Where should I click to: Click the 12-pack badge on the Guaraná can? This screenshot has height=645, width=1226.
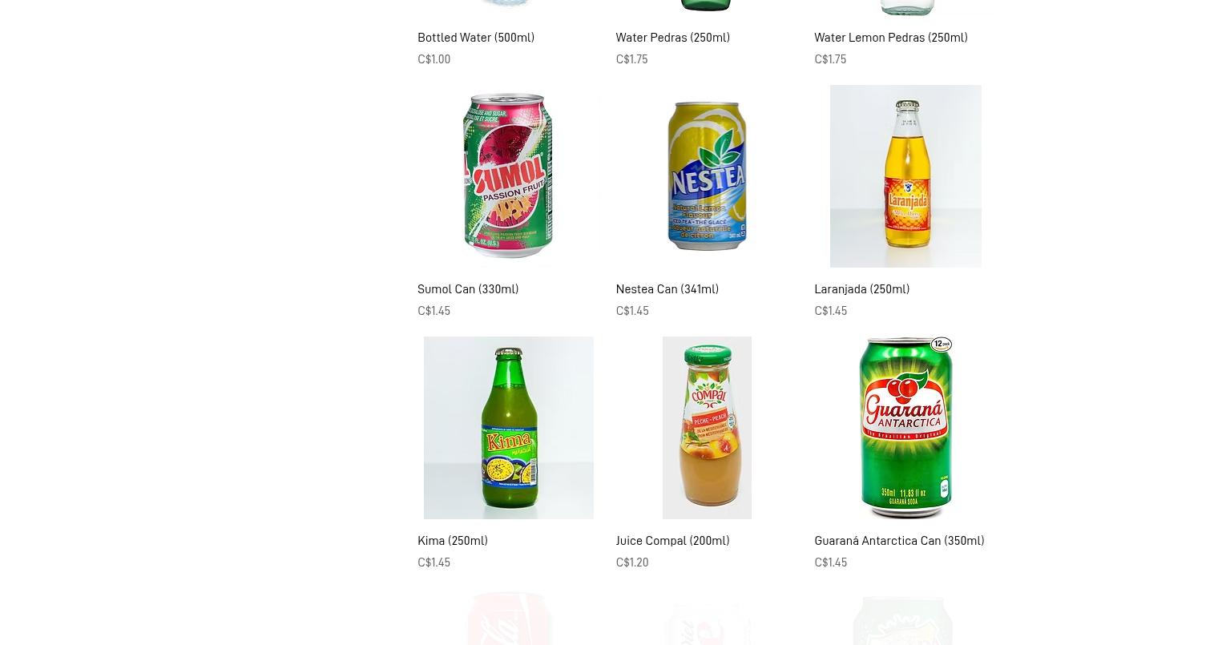[x=941, y=344]
